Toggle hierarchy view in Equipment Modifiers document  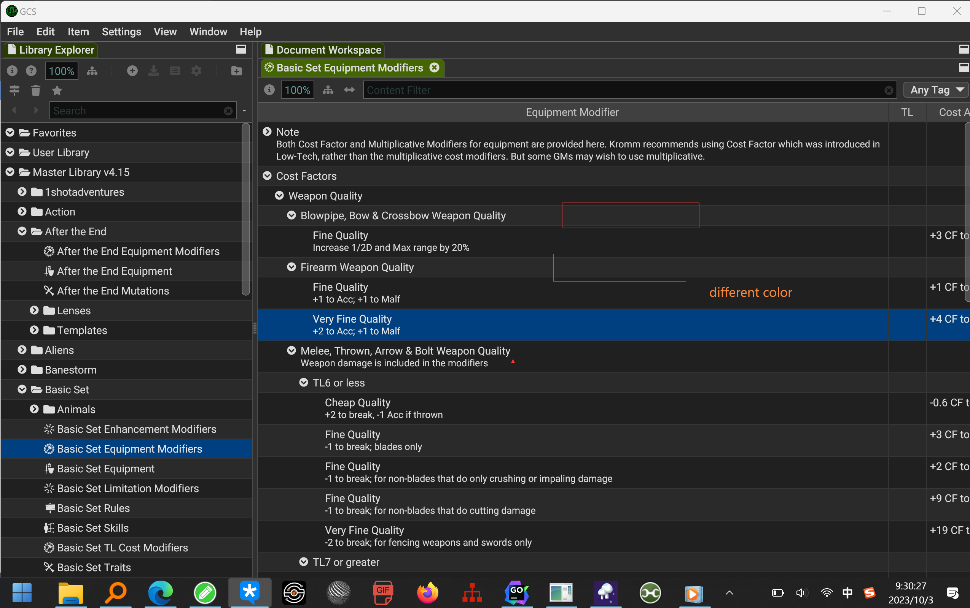[328, 90]
